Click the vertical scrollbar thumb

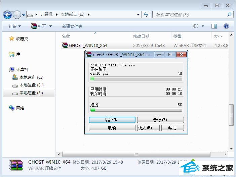231,115
